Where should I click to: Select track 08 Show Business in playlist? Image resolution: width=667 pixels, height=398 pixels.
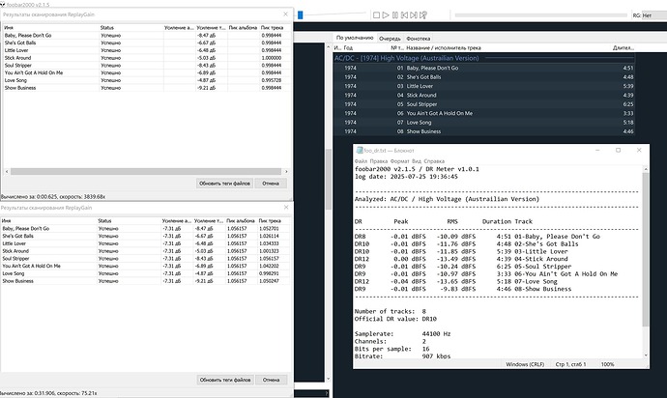(x=484, y=131)
